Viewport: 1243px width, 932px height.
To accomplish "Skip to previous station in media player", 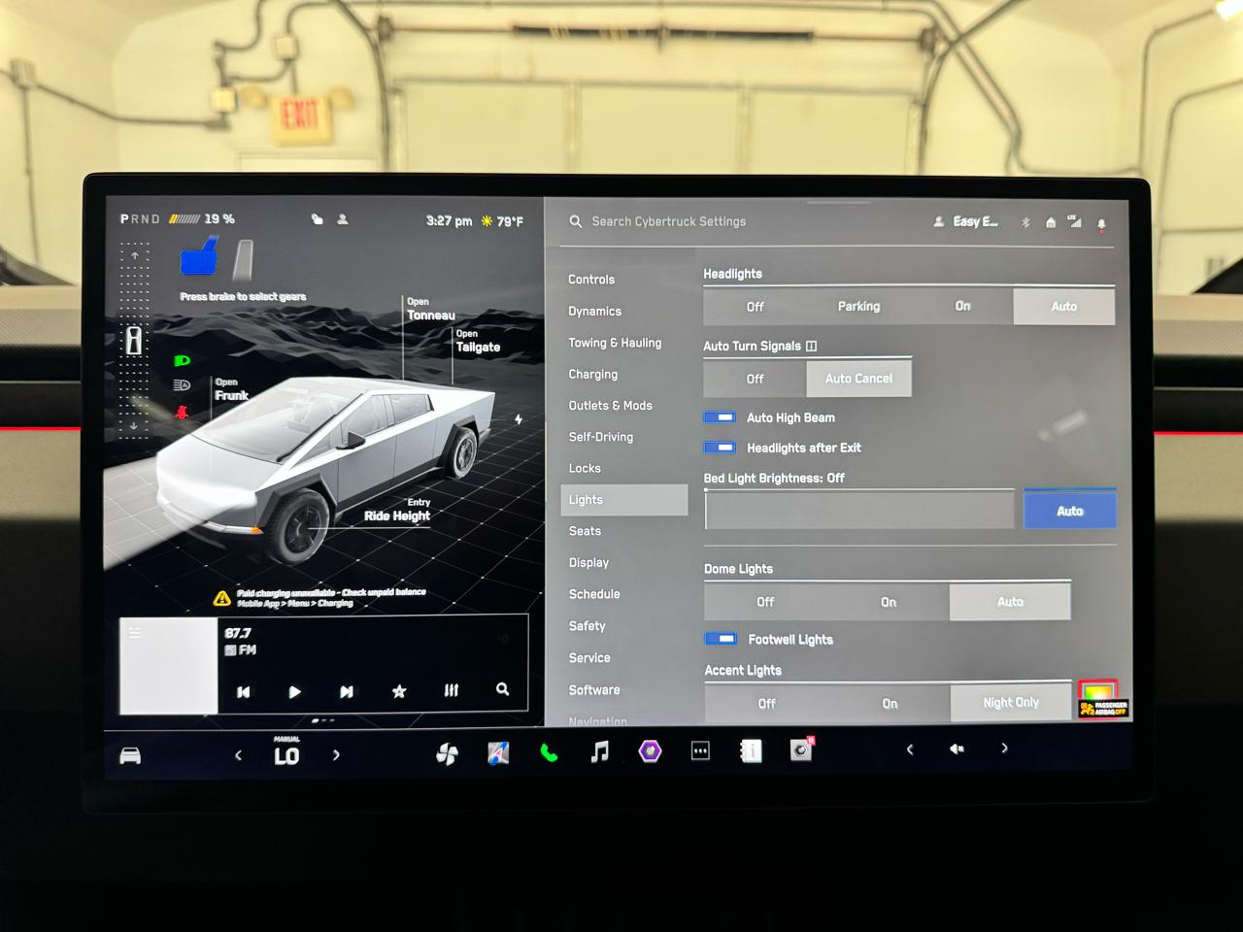I will tap(244, 692).
